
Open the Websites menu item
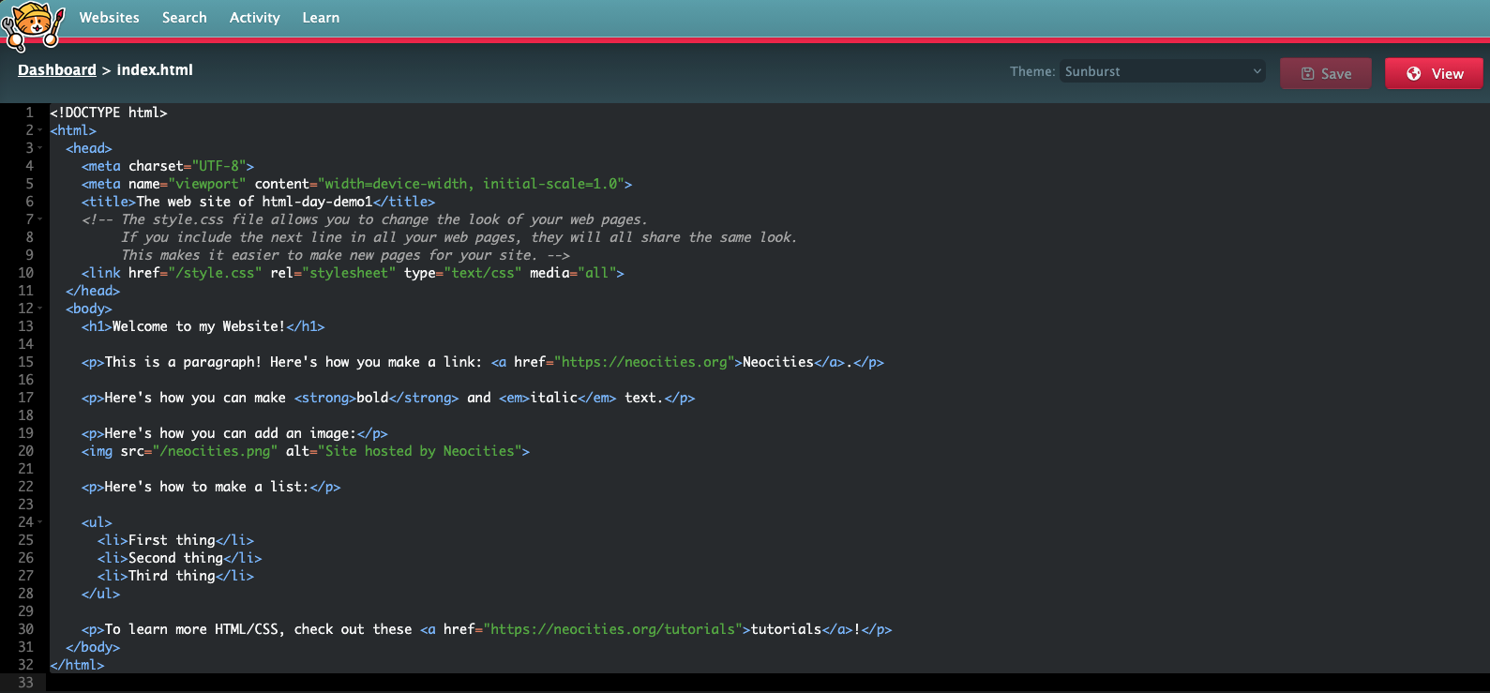click(x=109, y=18)
